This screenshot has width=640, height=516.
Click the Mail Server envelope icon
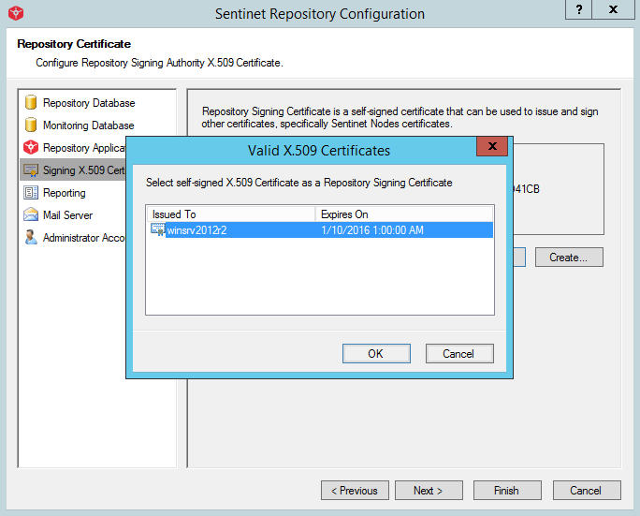click(31, 214)
